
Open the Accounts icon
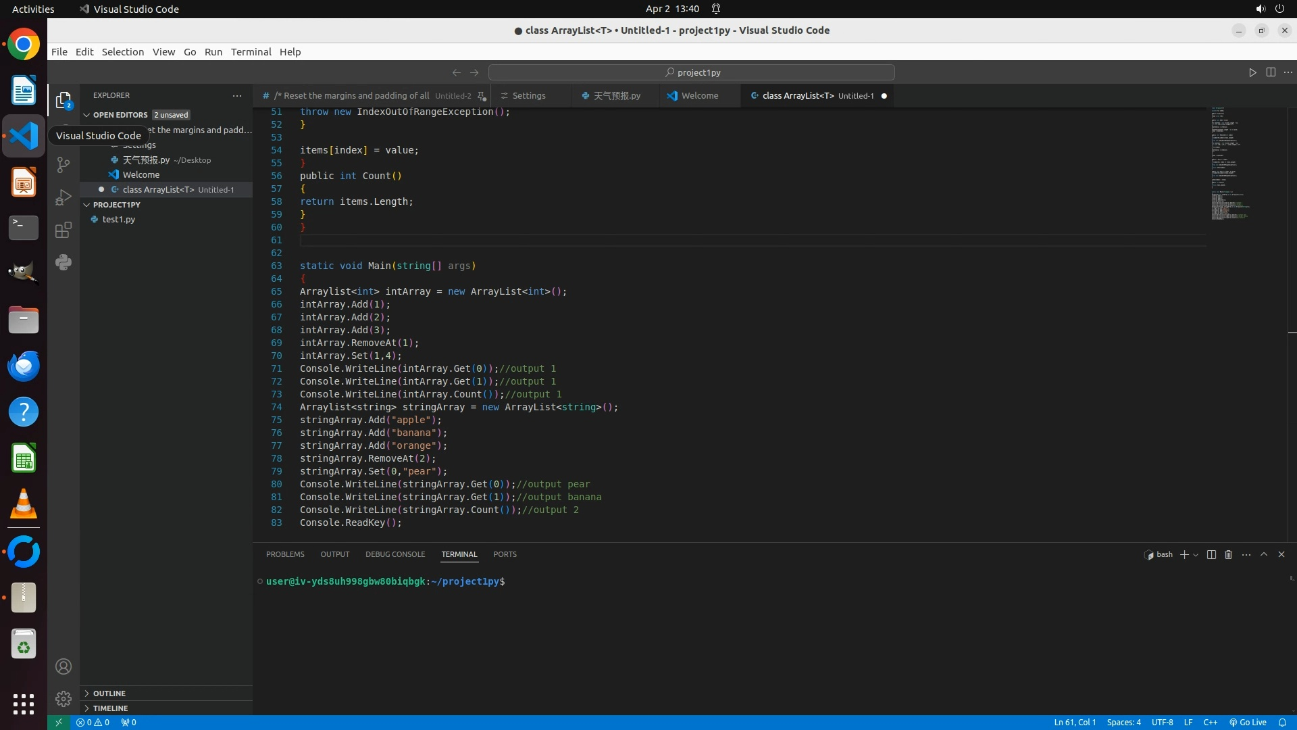pos(63,666)
